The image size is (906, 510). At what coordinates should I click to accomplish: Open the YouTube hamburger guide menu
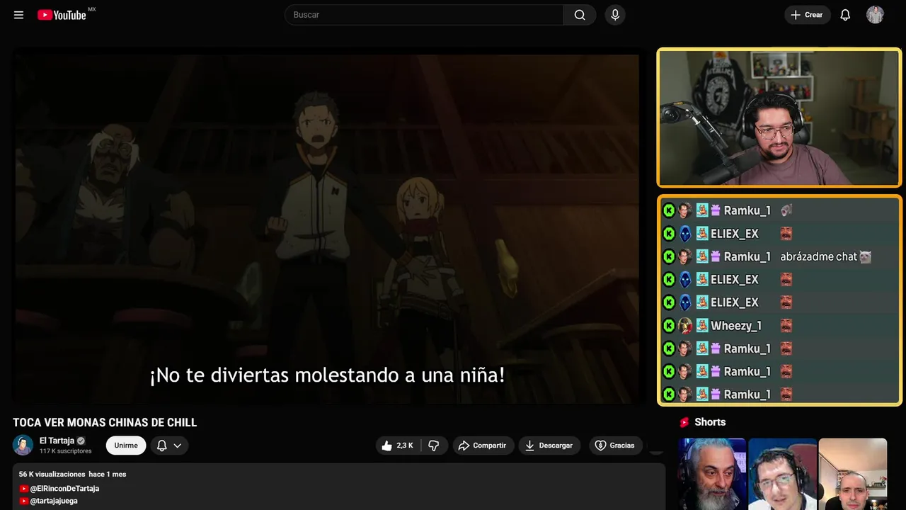(18, 15)
